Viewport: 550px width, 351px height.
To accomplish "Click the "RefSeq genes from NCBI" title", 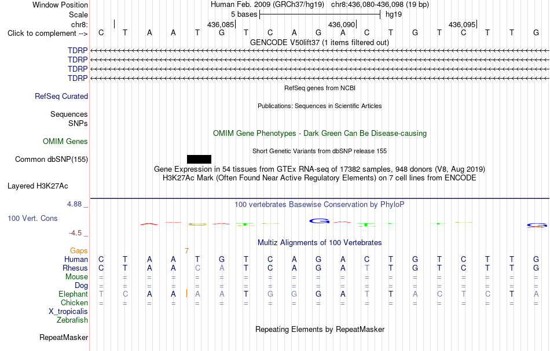I will click(x=320, y=88).
